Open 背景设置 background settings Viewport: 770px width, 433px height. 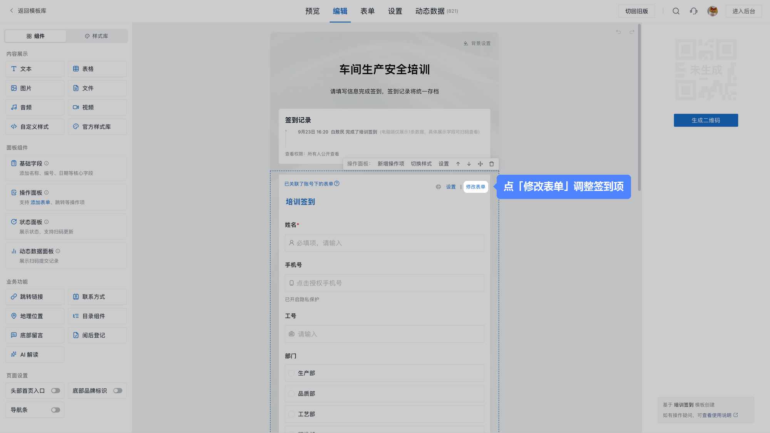click(x=477, y=43)
